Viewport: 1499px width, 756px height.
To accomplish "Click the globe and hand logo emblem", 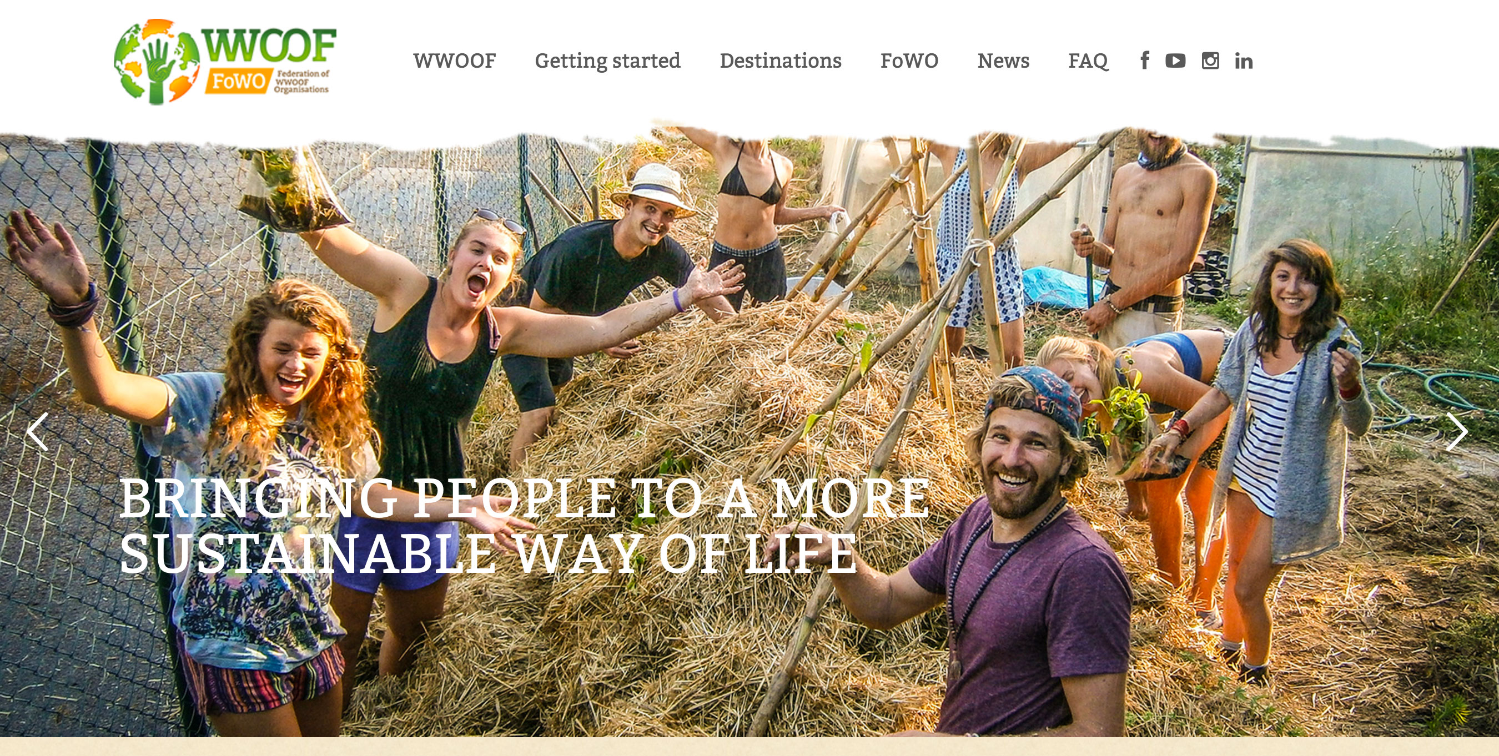I will (157, 62).
